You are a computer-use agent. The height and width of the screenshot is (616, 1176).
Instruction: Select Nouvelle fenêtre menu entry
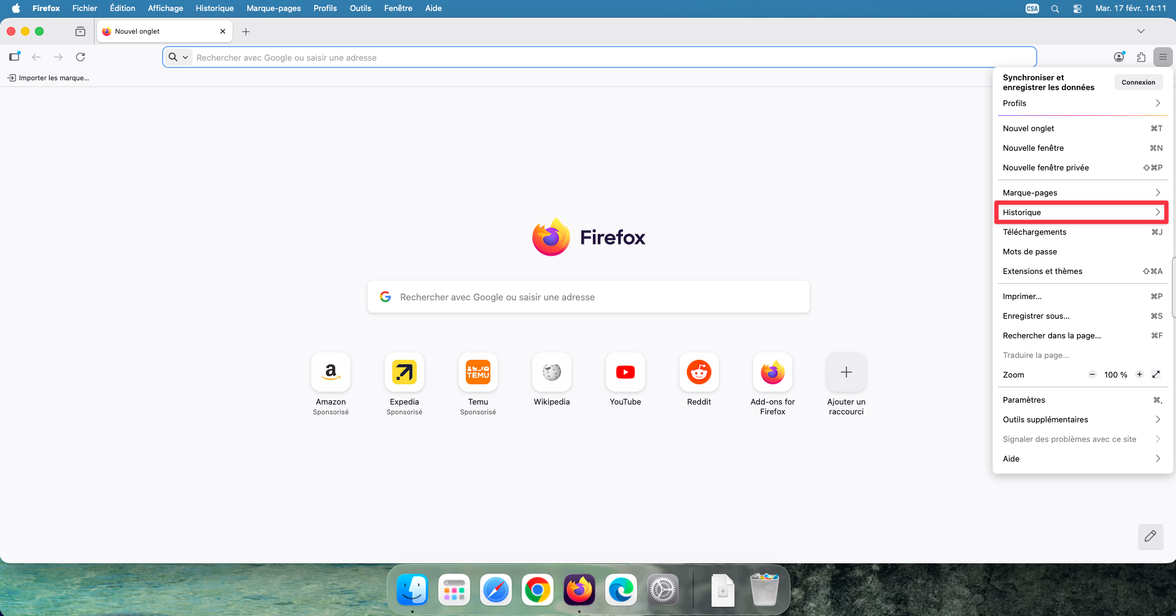(1083, 148)
